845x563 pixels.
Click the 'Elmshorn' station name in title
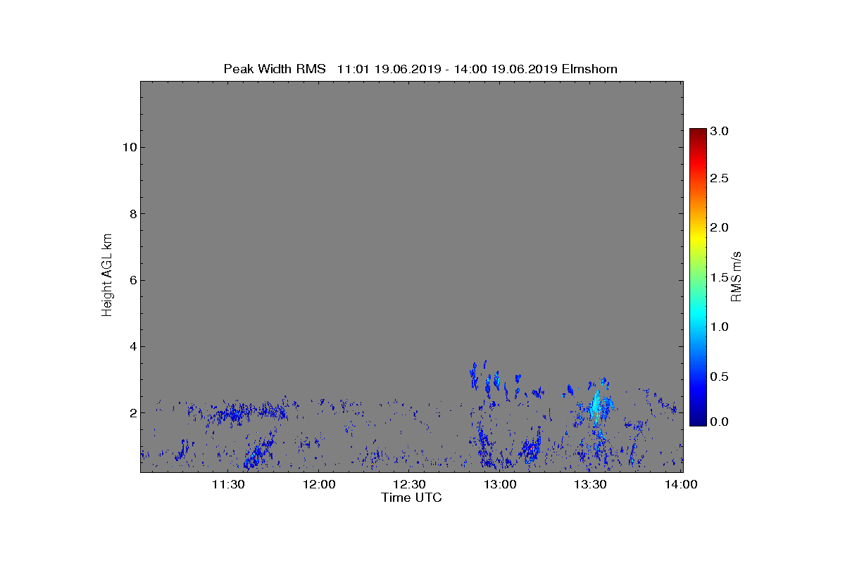coord(589,69)
